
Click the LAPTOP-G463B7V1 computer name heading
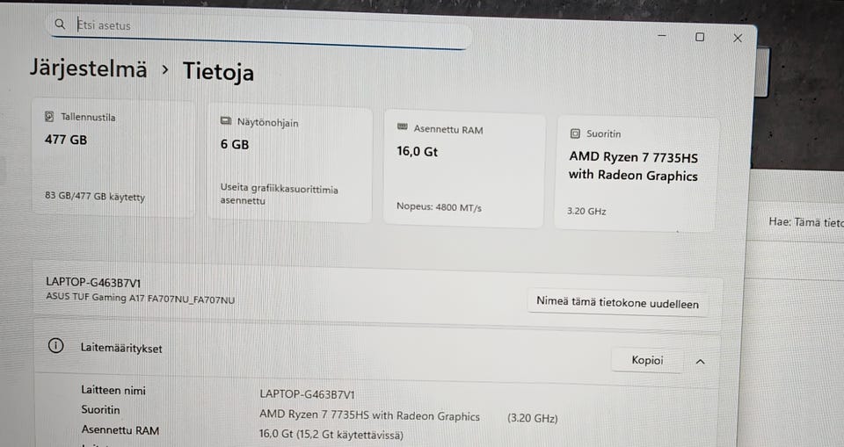(93, 283)
